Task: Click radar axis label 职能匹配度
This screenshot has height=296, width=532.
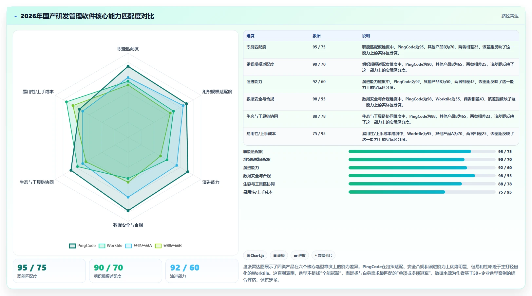Action: tap(128, 49)
